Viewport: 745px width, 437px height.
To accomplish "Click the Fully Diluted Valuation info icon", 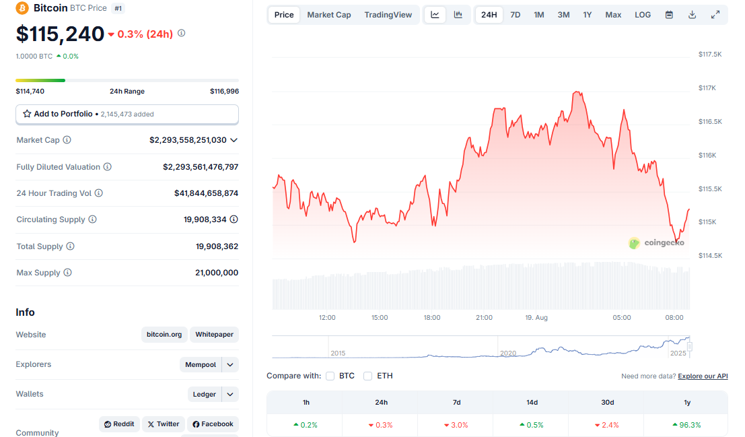I will (108, 167).
